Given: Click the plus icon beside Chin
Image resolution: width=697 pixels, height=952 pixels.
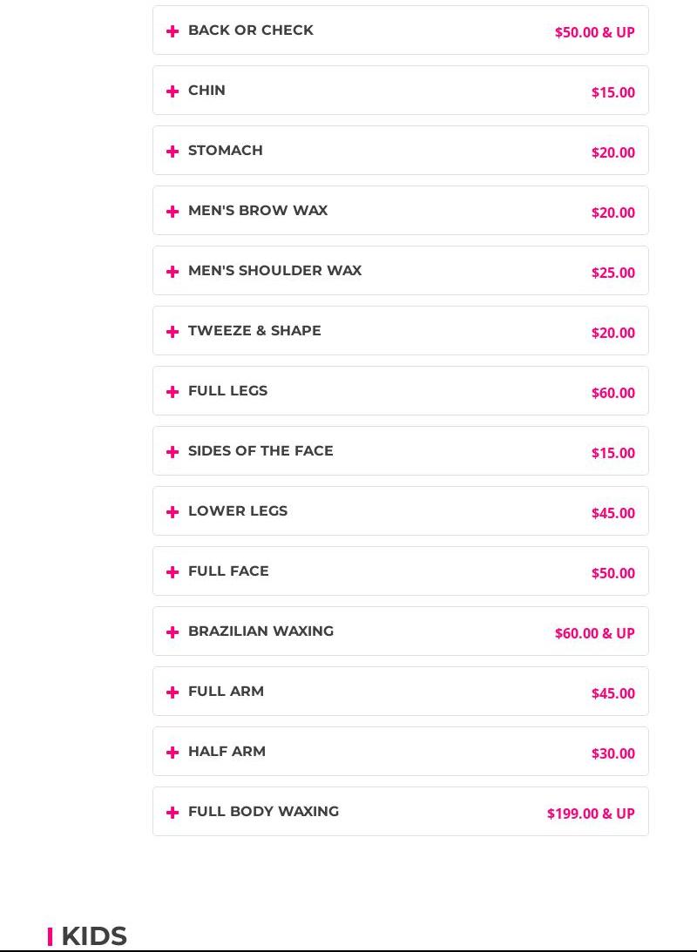Looking at the screenshot, I should (173, 91).
